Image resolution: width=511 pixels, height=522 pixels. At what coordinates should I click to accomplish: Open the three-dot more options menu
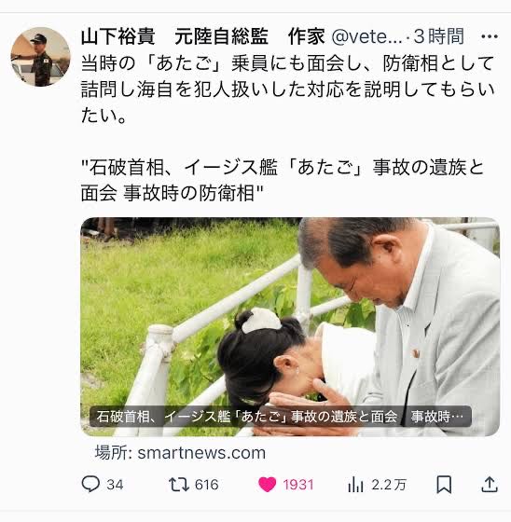490,36
